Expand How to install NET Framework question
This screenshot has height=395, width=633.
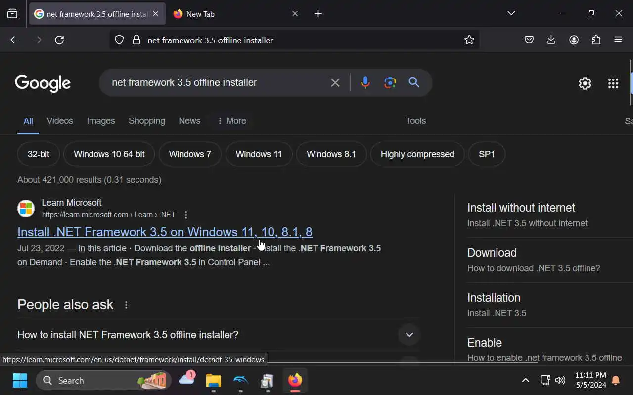coord(218,335)
